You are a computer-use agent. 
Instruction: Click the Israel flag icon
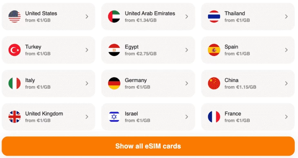tap(114, 117)
